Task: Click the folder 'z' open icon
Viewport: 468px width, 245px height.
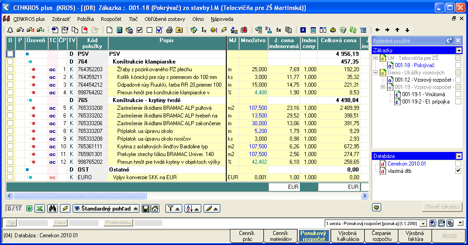Action: [x=20, y=30]
